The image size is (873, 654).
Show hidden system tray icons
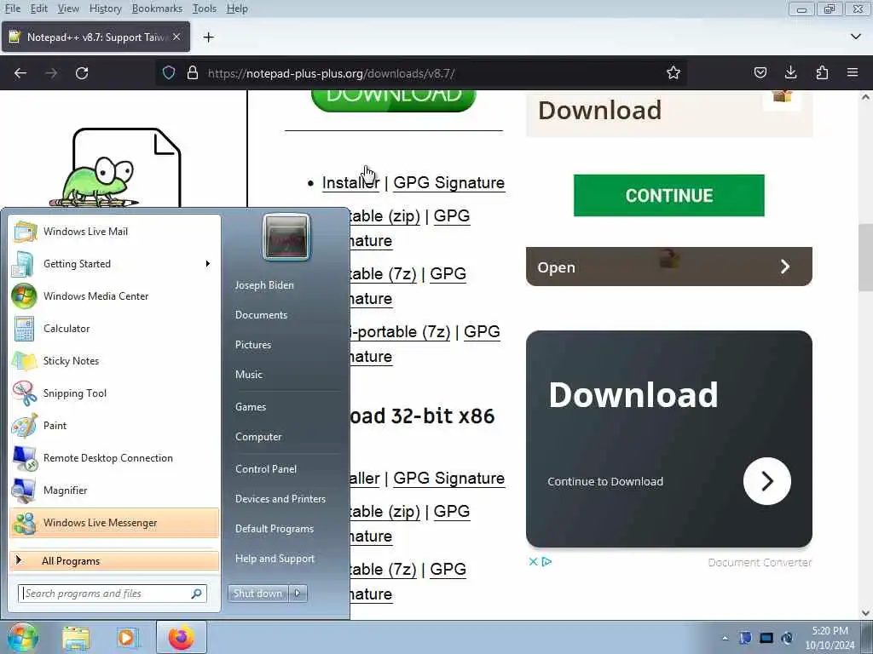(725, 638)
